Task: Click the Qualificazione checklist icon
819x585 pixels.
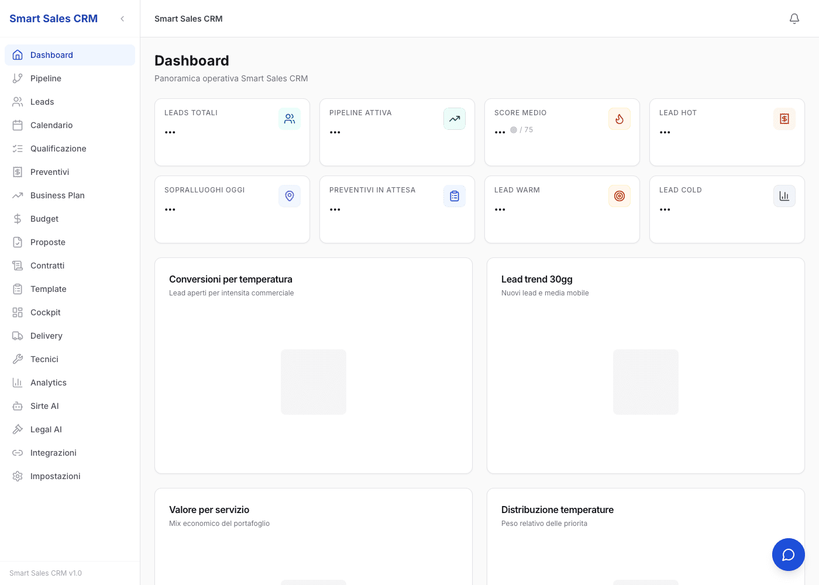Action: pyautogui.click(x=18, y=149)
